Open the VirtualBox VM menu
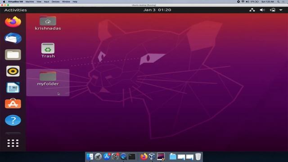Screen dimensions: 288x162 pyautogui.click(x=15, y=2)
